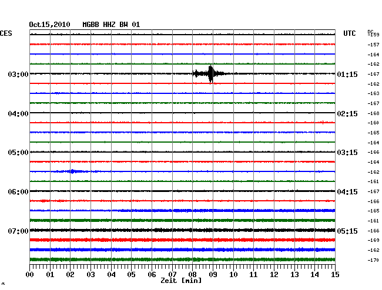The width and height of the screenshot is (382, 290).
Task: Click minute tick label 07
Action: pyautogui.click(x=172, y=275)
